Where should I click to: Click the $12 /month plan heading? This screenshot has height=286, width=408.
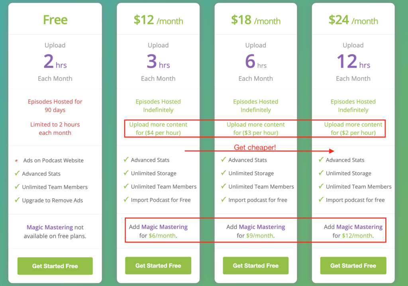pyautogui.click(x=158, y=20)
